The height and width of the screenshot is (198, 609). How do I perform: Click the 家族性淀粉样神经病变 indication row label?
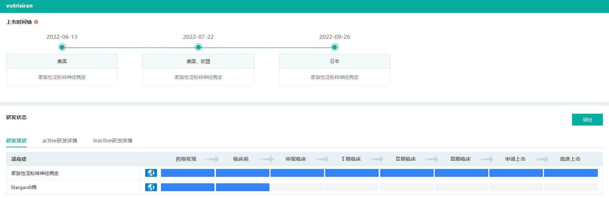click(35, 173)
